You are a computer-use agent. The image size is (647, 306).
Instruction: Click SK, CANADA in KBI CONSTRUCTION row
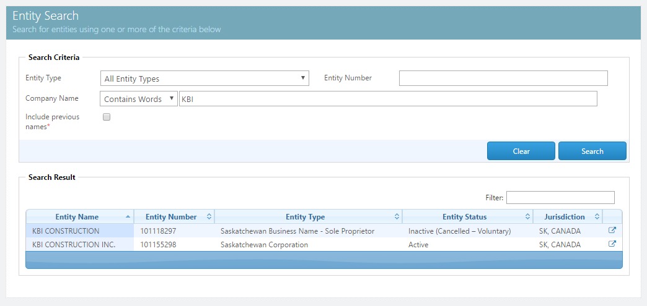pos(560,231)
